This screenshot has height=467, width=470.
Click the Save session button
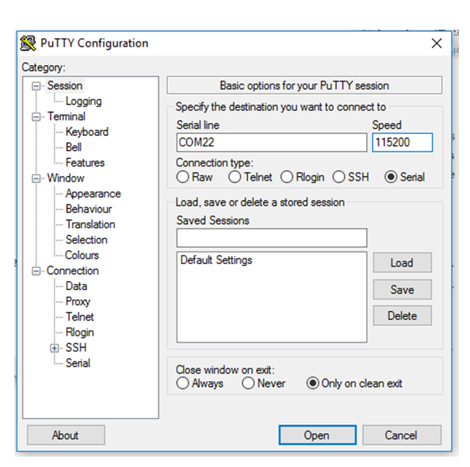tap(402, 289)
